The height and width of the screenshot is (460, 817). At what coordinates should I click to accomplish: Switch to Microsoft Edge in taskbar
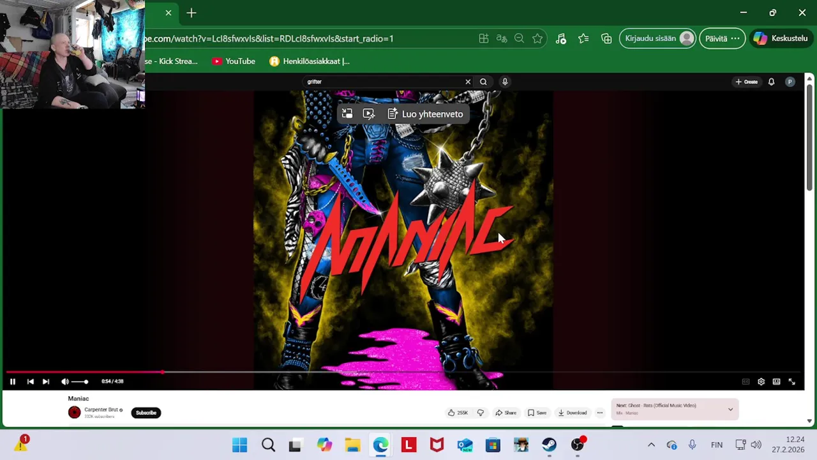380,445
